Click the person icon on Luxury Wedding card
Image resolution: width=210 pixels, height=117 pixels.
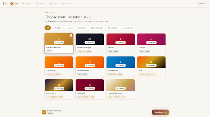120,85
